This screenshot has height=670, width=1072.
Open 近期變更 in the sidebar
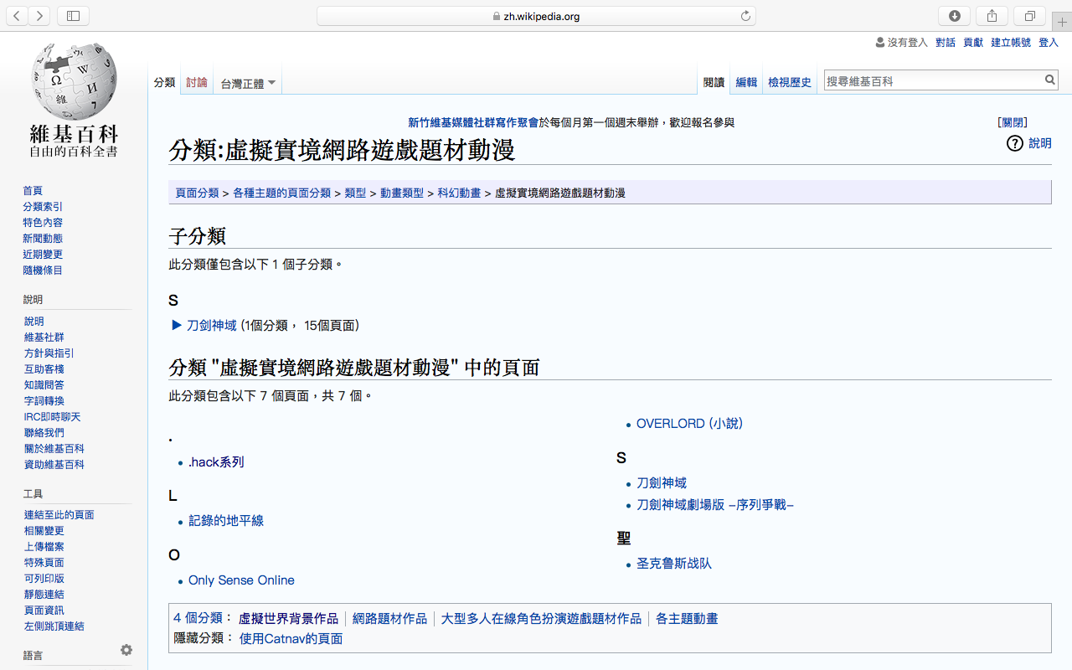tap(43, 255)
